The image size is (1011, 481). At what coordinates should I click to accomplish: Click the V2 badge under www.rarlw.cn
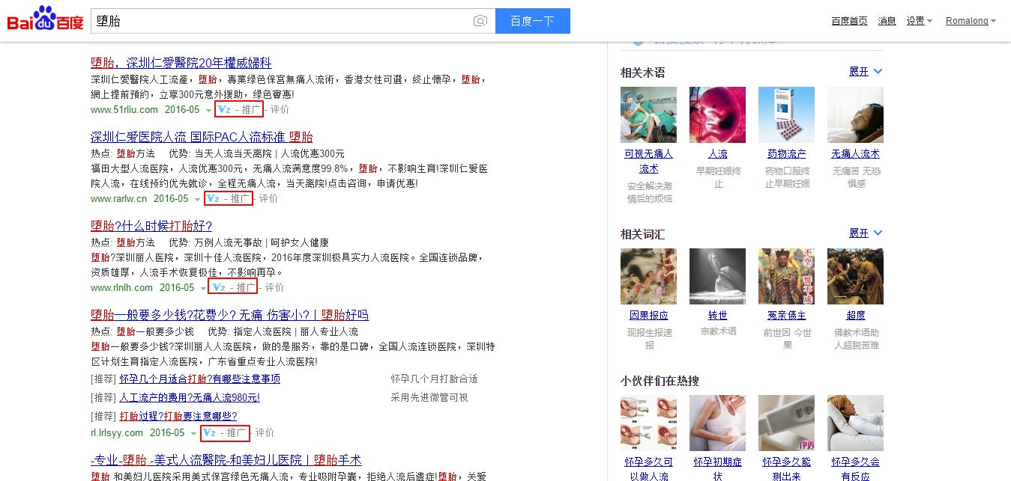click(x=212, y=199)
